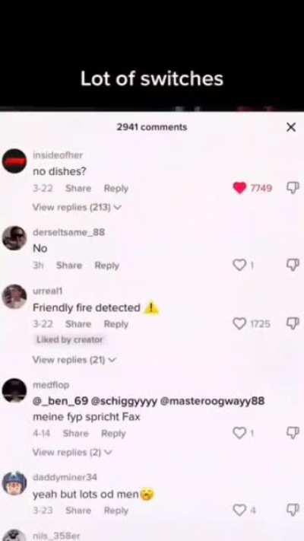Open daddyminer34's avatar
The height and width of the screenshot is (541, 304).
(x=14, y=483)
